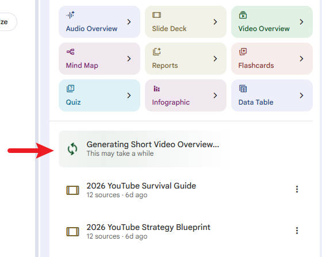This screenshot has width=322, height=257.
Task: Open more options for 2026 YouTube Survival Guide
Action: pyautogui.click(x=297, y=189)
